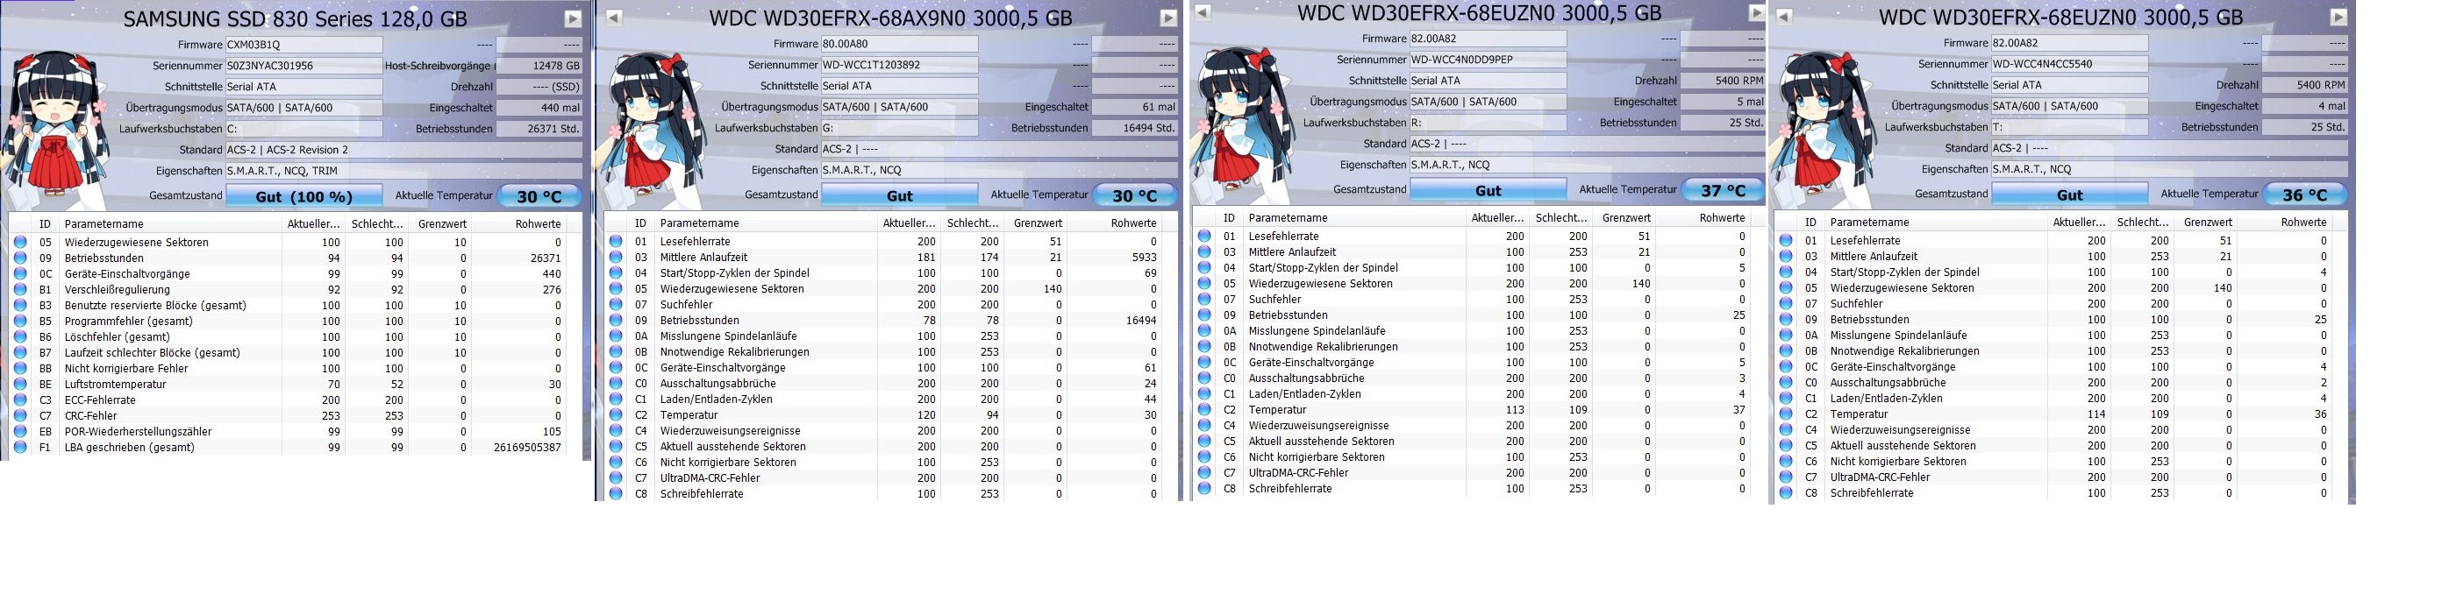Click serial number field WD-WCC1T1203892
This screenshot has height=594, width=2456.
pyautogui.click(x=900, y=65)
